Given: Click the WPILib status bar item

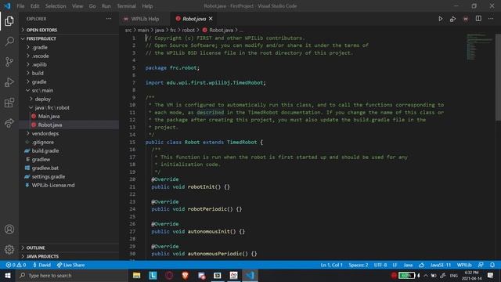Looking at the screenshot, I should (464, 265).
